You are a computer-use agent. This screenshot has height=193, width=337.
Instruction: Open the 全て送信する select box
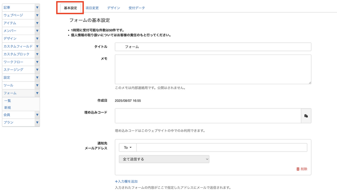pyautogui.click(x=164, y=159)
